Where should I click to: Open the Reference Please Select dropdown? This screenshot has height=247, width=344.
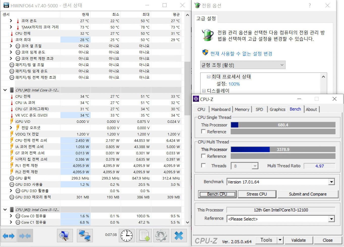coord(332,219)
